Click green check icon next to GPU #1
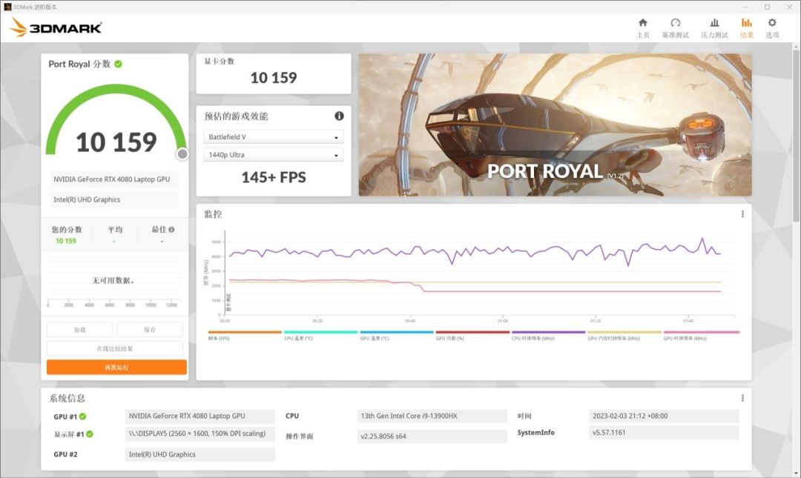This screenshot has height=478, width=801. tap(83, 416)
